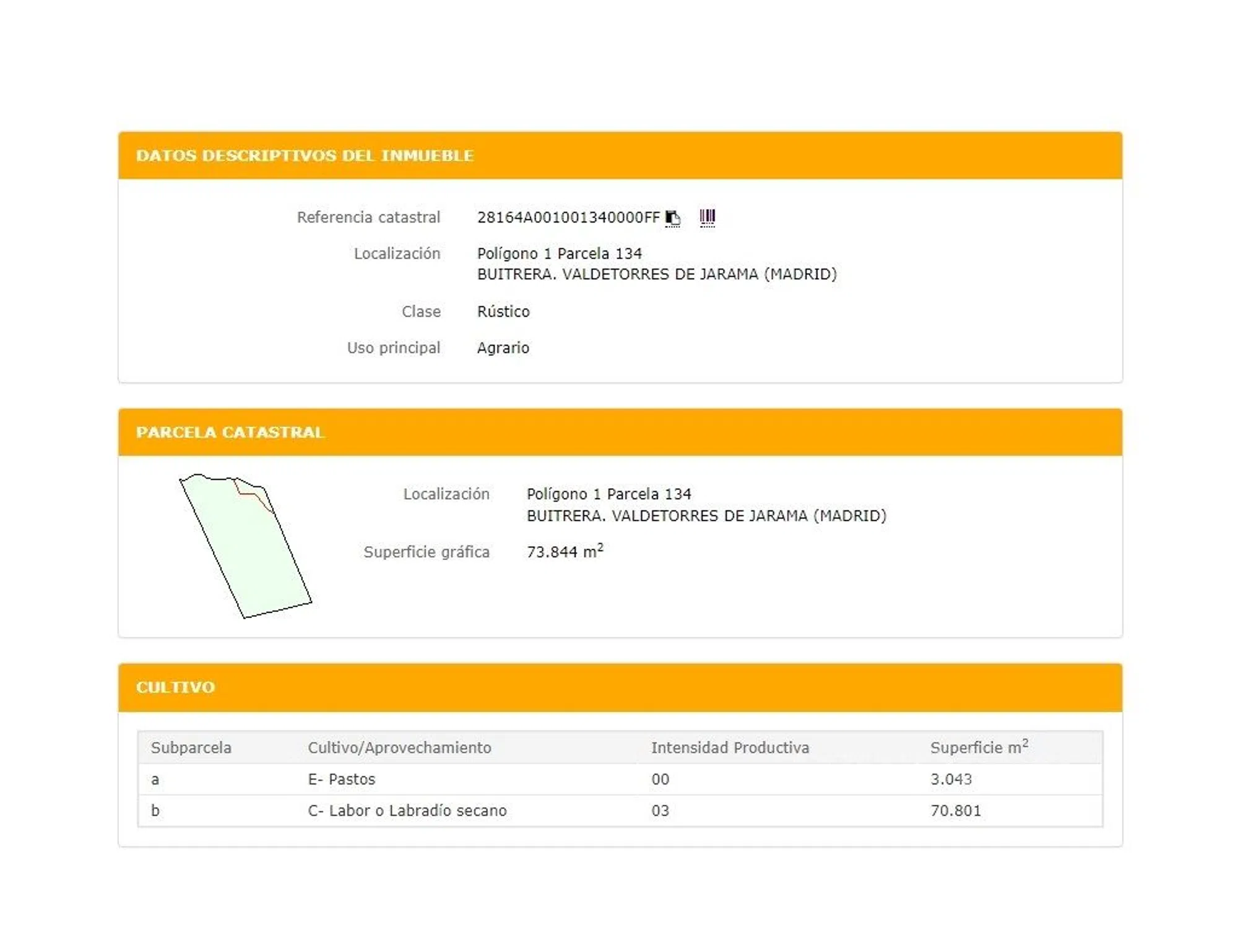Click the 'Subparcela' column header
This screenshot has width=1238, height=928.
pyautogui.click(x=191, y=747)
